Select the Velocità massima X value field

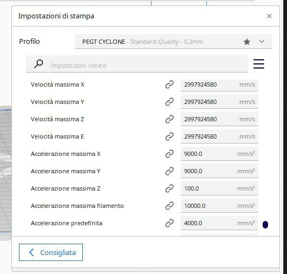[x=219, y=84]
